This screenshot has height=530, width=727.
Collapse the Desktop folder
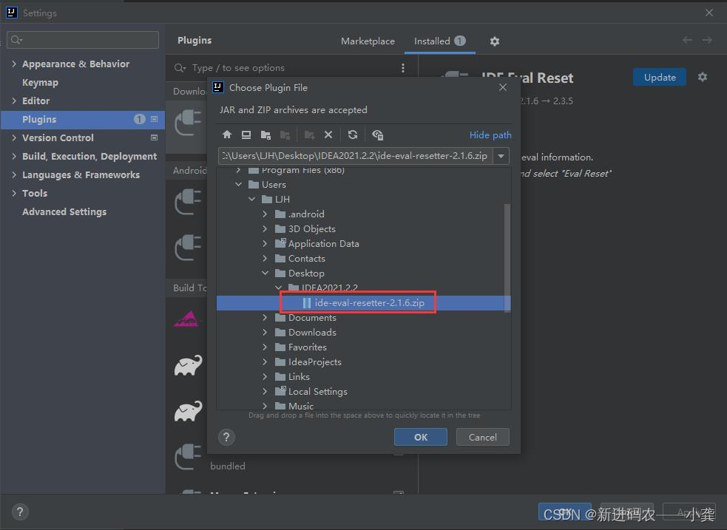tap(265, 274)
